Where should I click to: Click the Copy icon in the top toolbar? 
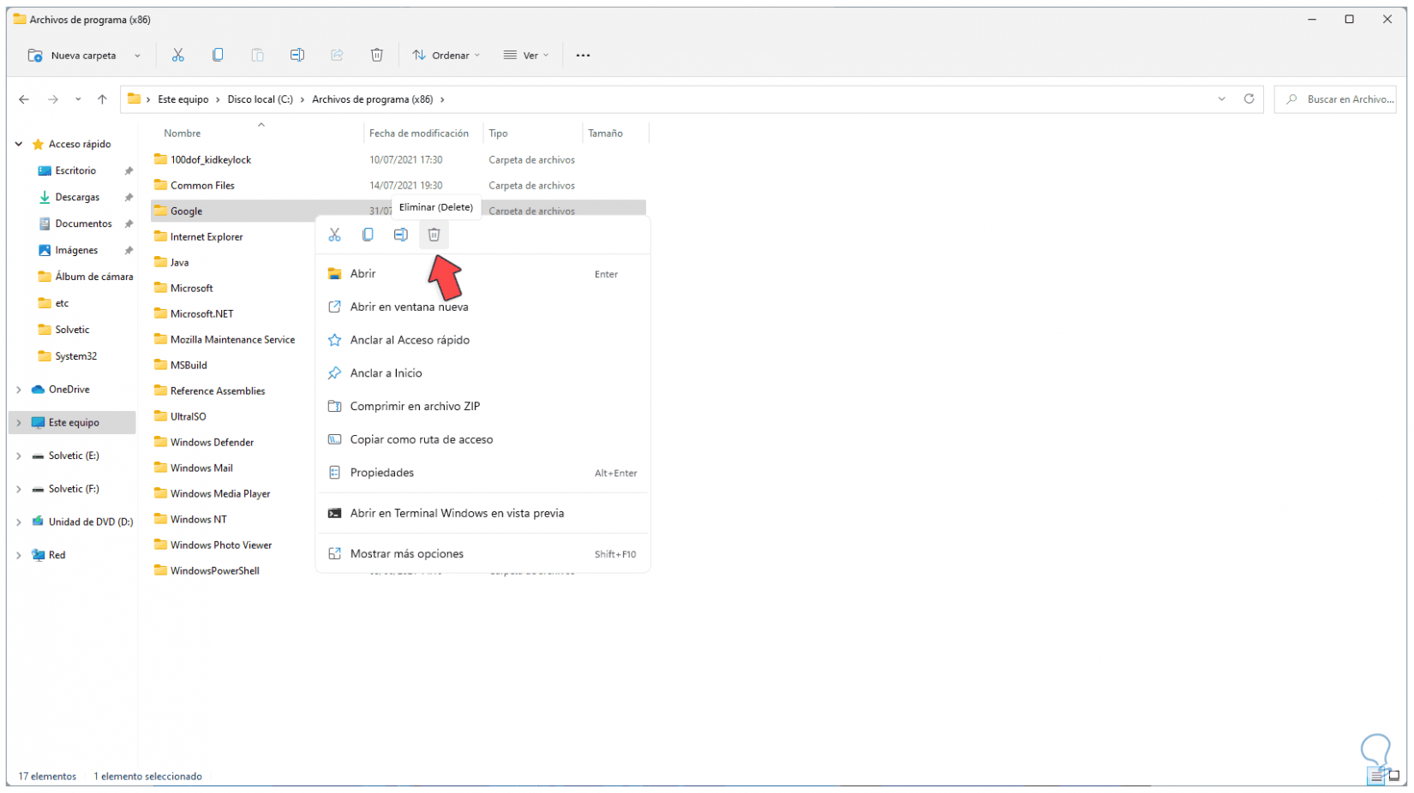click(218, 55)
